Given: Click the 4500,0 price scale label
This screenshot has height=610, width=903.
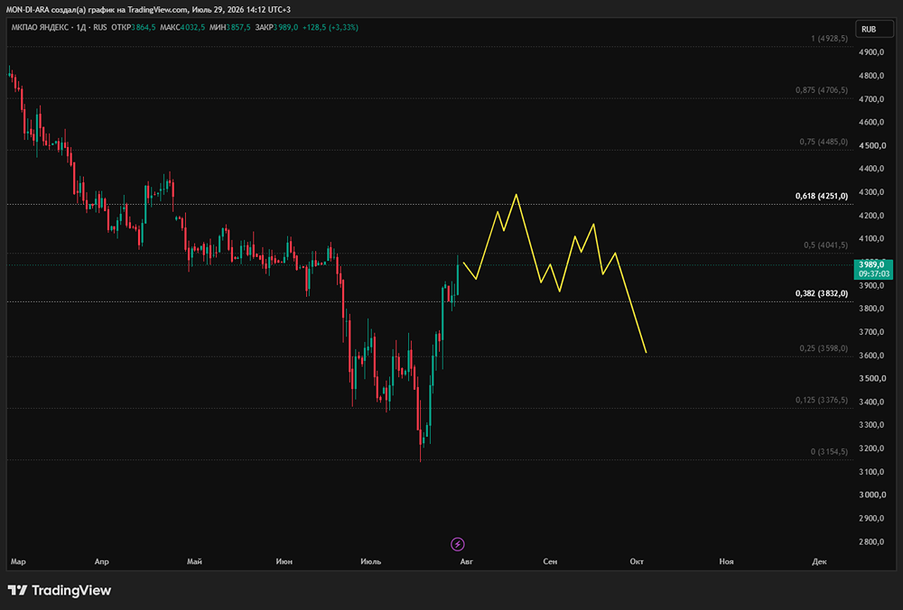Looking at the screenshot, I should [x=872, y=145].
